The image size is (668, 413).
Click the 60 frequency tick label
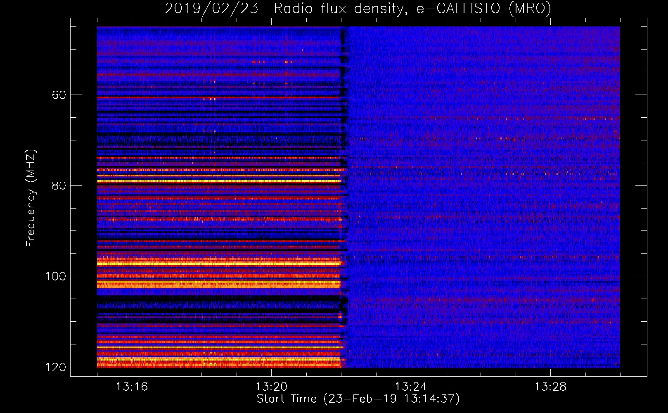pyautogui.click(x=59, y=95)
